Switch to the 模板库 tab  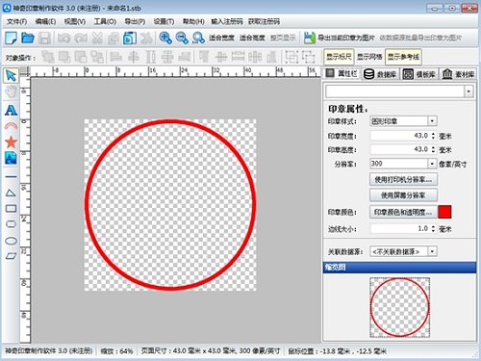point(419,74)
